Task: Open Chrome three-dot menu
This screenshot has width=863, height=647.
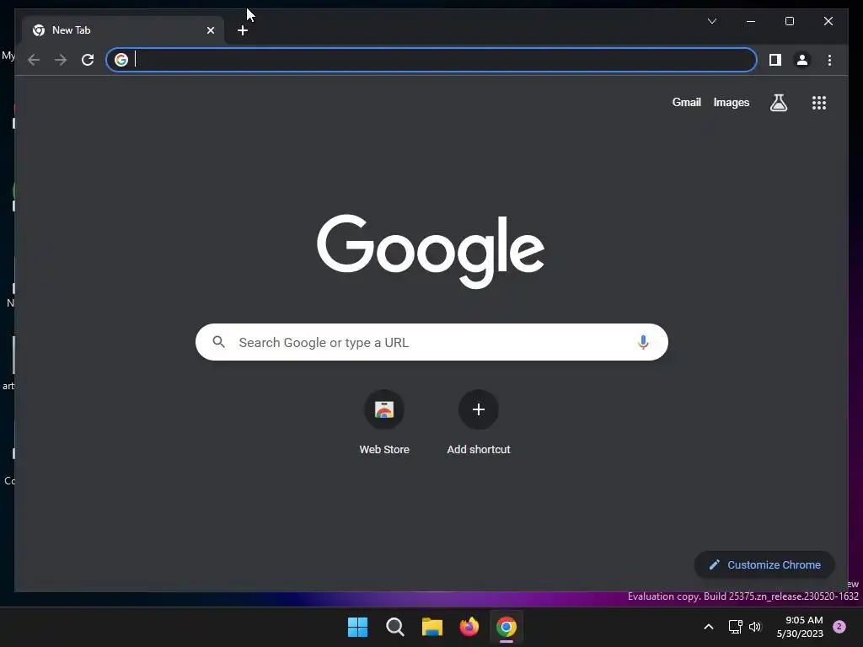Action: click(x=829, y=60)
